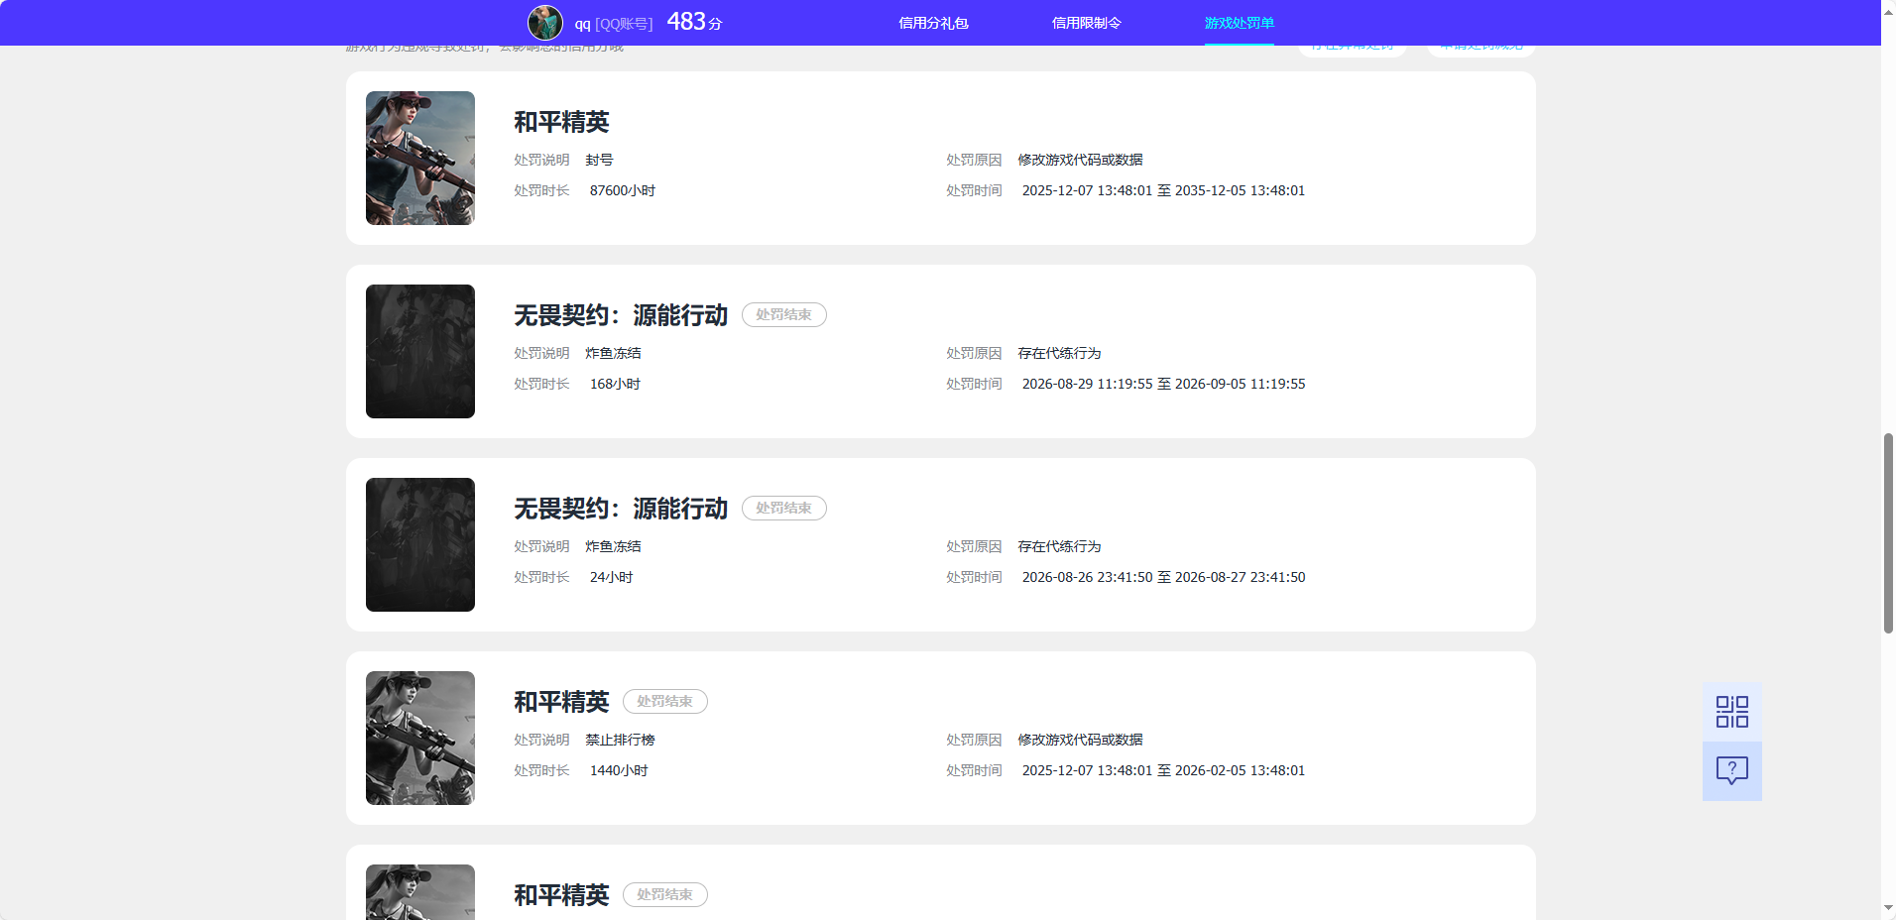Click 处罚结束 badge on the 24小时 record
1896x920 pixels.
coord(783,508)
